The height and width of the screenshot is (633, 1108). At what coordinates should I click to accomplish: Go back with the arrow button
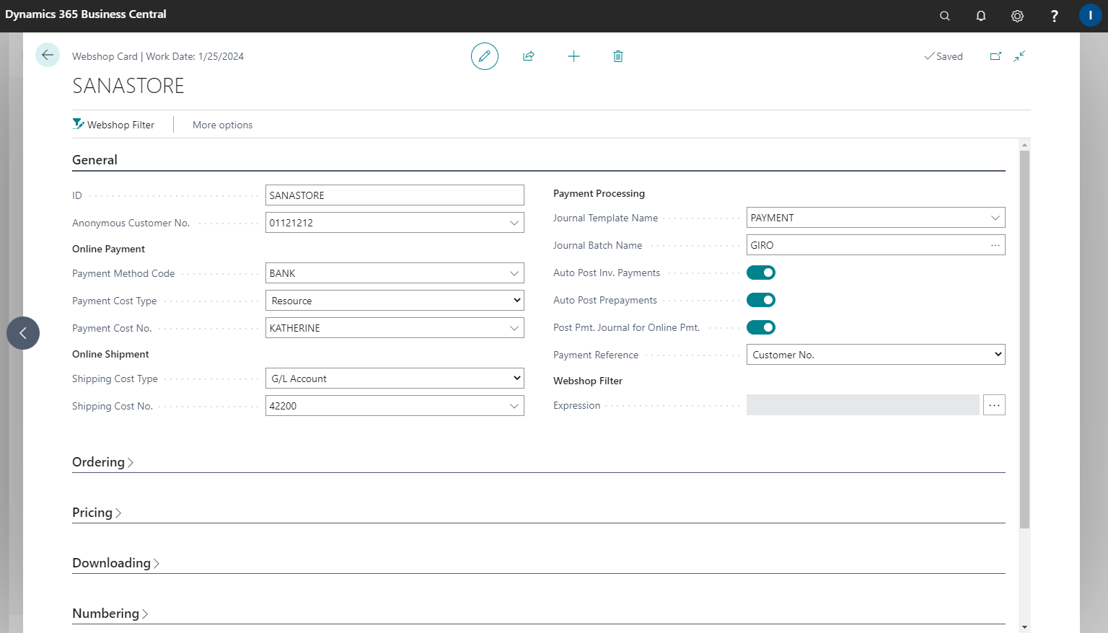[x=48, y=55]
